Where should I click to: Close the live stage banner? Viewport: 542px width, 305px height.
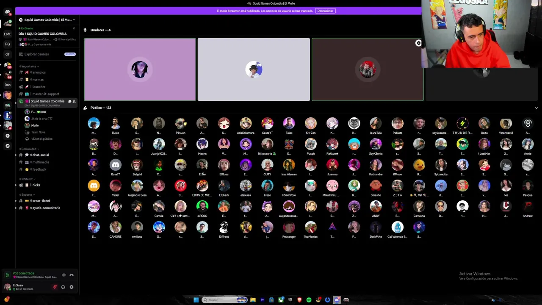tap(74, 28)
